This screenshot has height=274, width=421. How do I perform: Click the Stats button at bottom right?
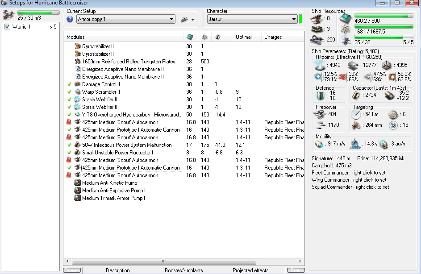295,270
